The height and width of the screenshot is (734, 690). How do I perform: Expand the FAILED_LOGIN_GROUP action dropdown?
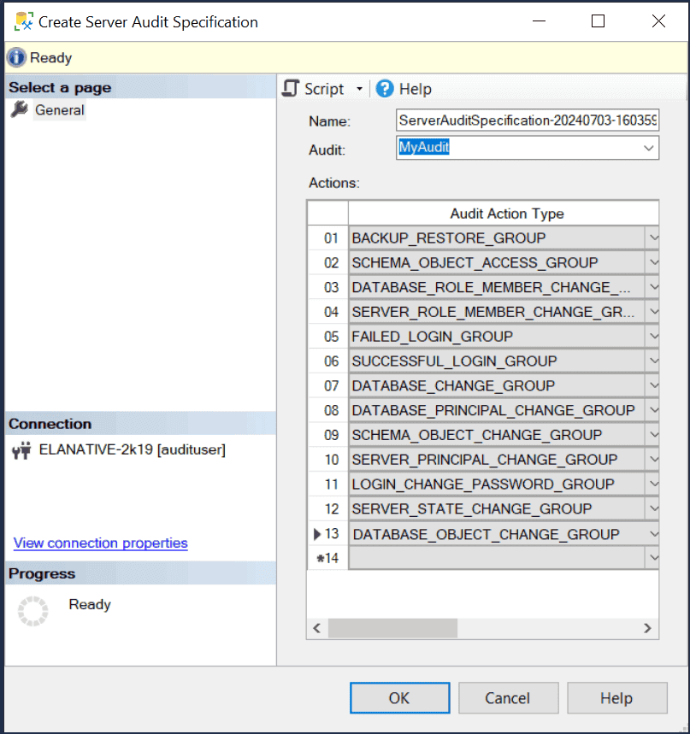point(651,336)
